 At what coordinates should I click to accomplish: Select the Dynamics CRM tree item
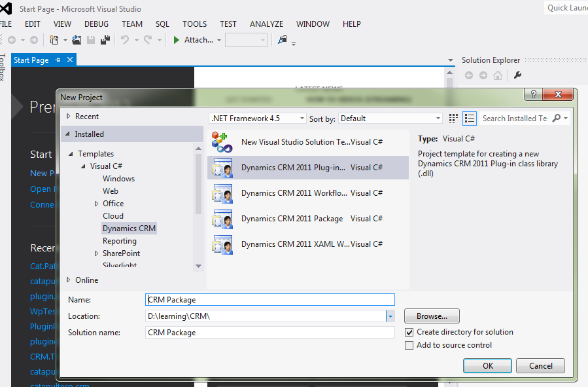[129, 229]
